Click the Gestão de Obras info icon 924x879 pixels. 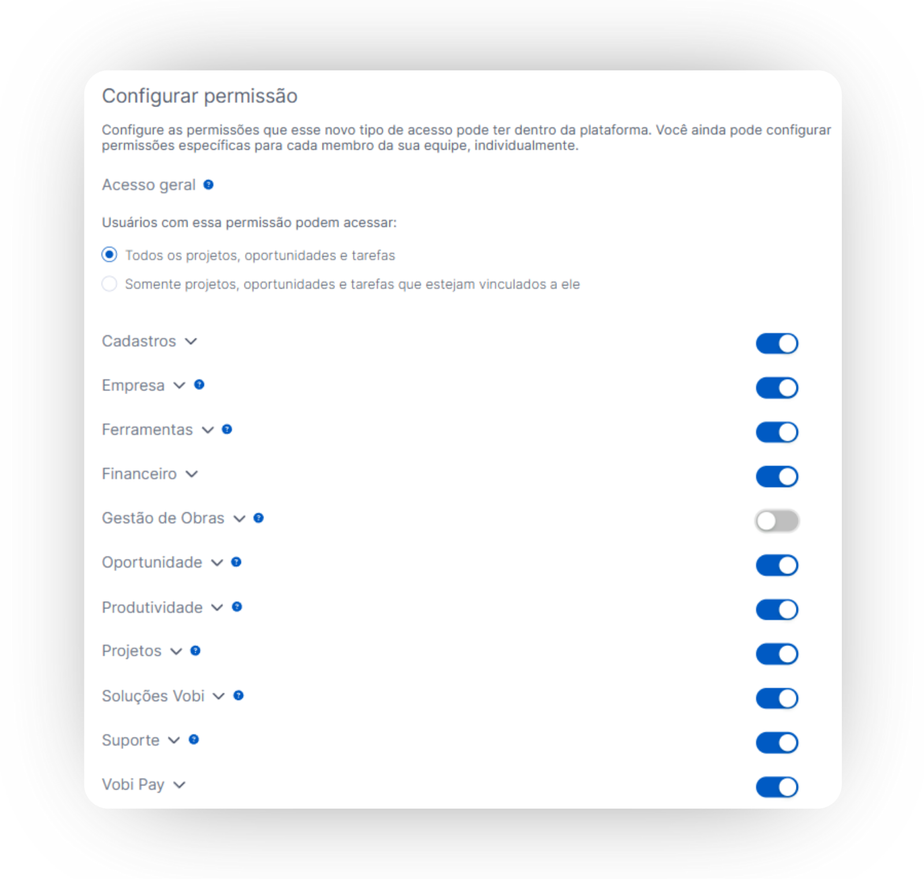point(259,518)
